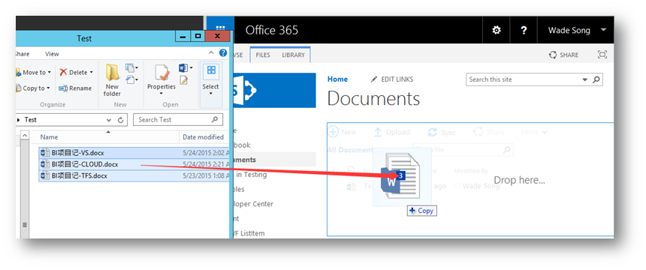
Task: Click the SharePoint logo tile
Action: 275,90
